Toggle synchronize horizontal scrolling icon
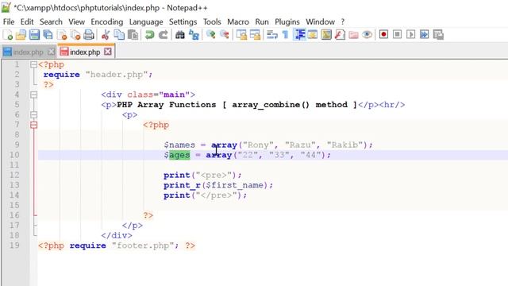Screen dimensions: 508x286 255,35
